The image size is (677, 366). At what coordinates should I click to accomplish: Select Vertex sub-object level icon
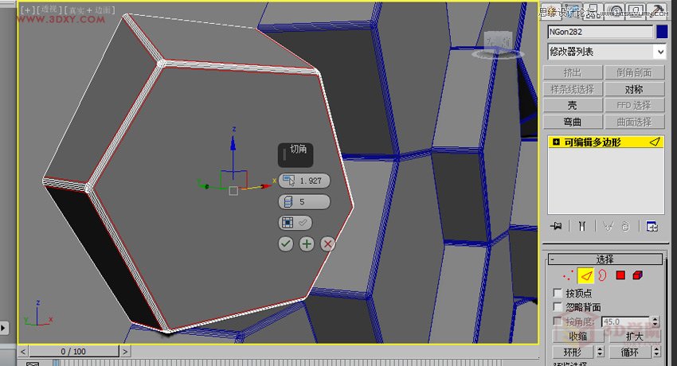568,275
